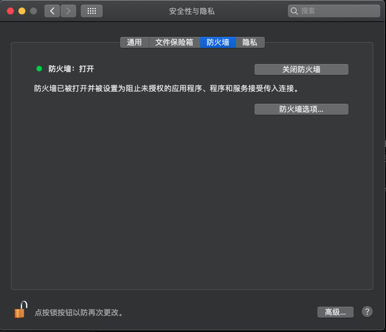Select the 防火墙 tab
386x332 pixels.
pos(218,42)
